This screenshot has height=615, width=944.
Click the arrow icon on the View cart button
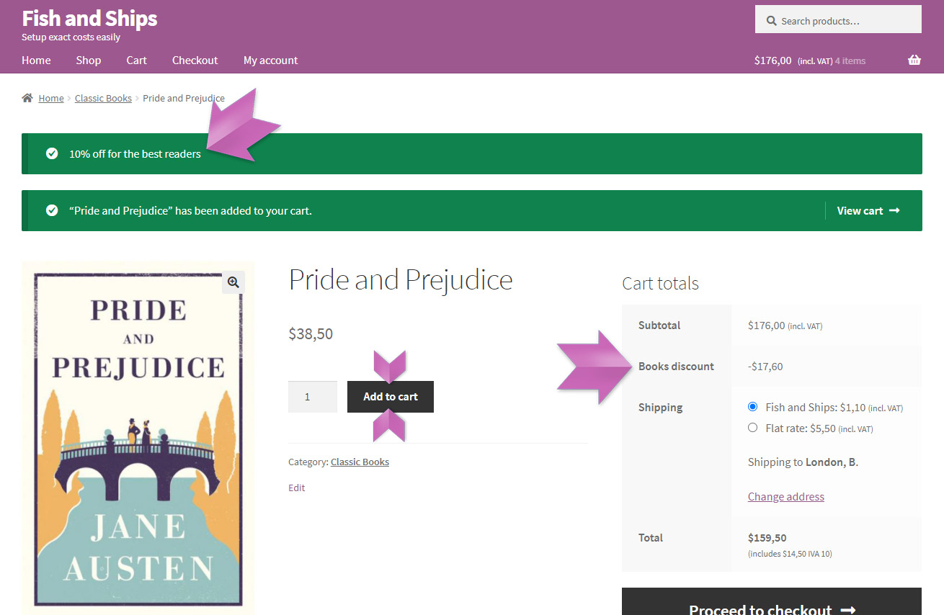click(894, 210)
